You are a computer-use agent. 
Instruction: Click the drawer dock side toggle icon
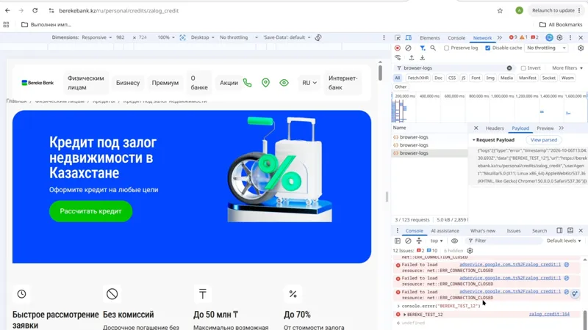pos(559,230)
